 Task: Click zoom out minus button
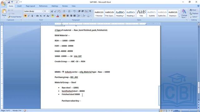click(181, 111)
